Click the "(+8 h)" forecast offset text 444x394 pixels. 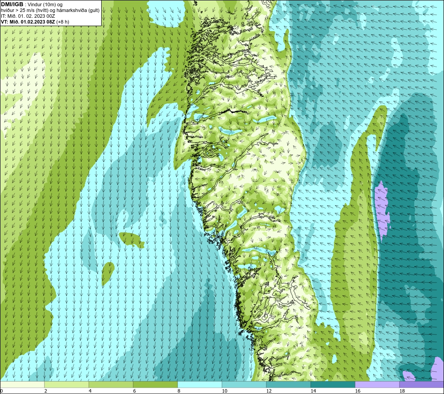63,22
